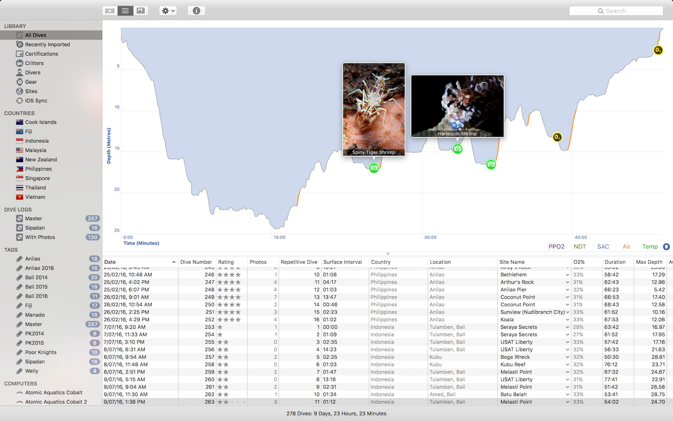Click the info inspector button

(x=196, y=11)
